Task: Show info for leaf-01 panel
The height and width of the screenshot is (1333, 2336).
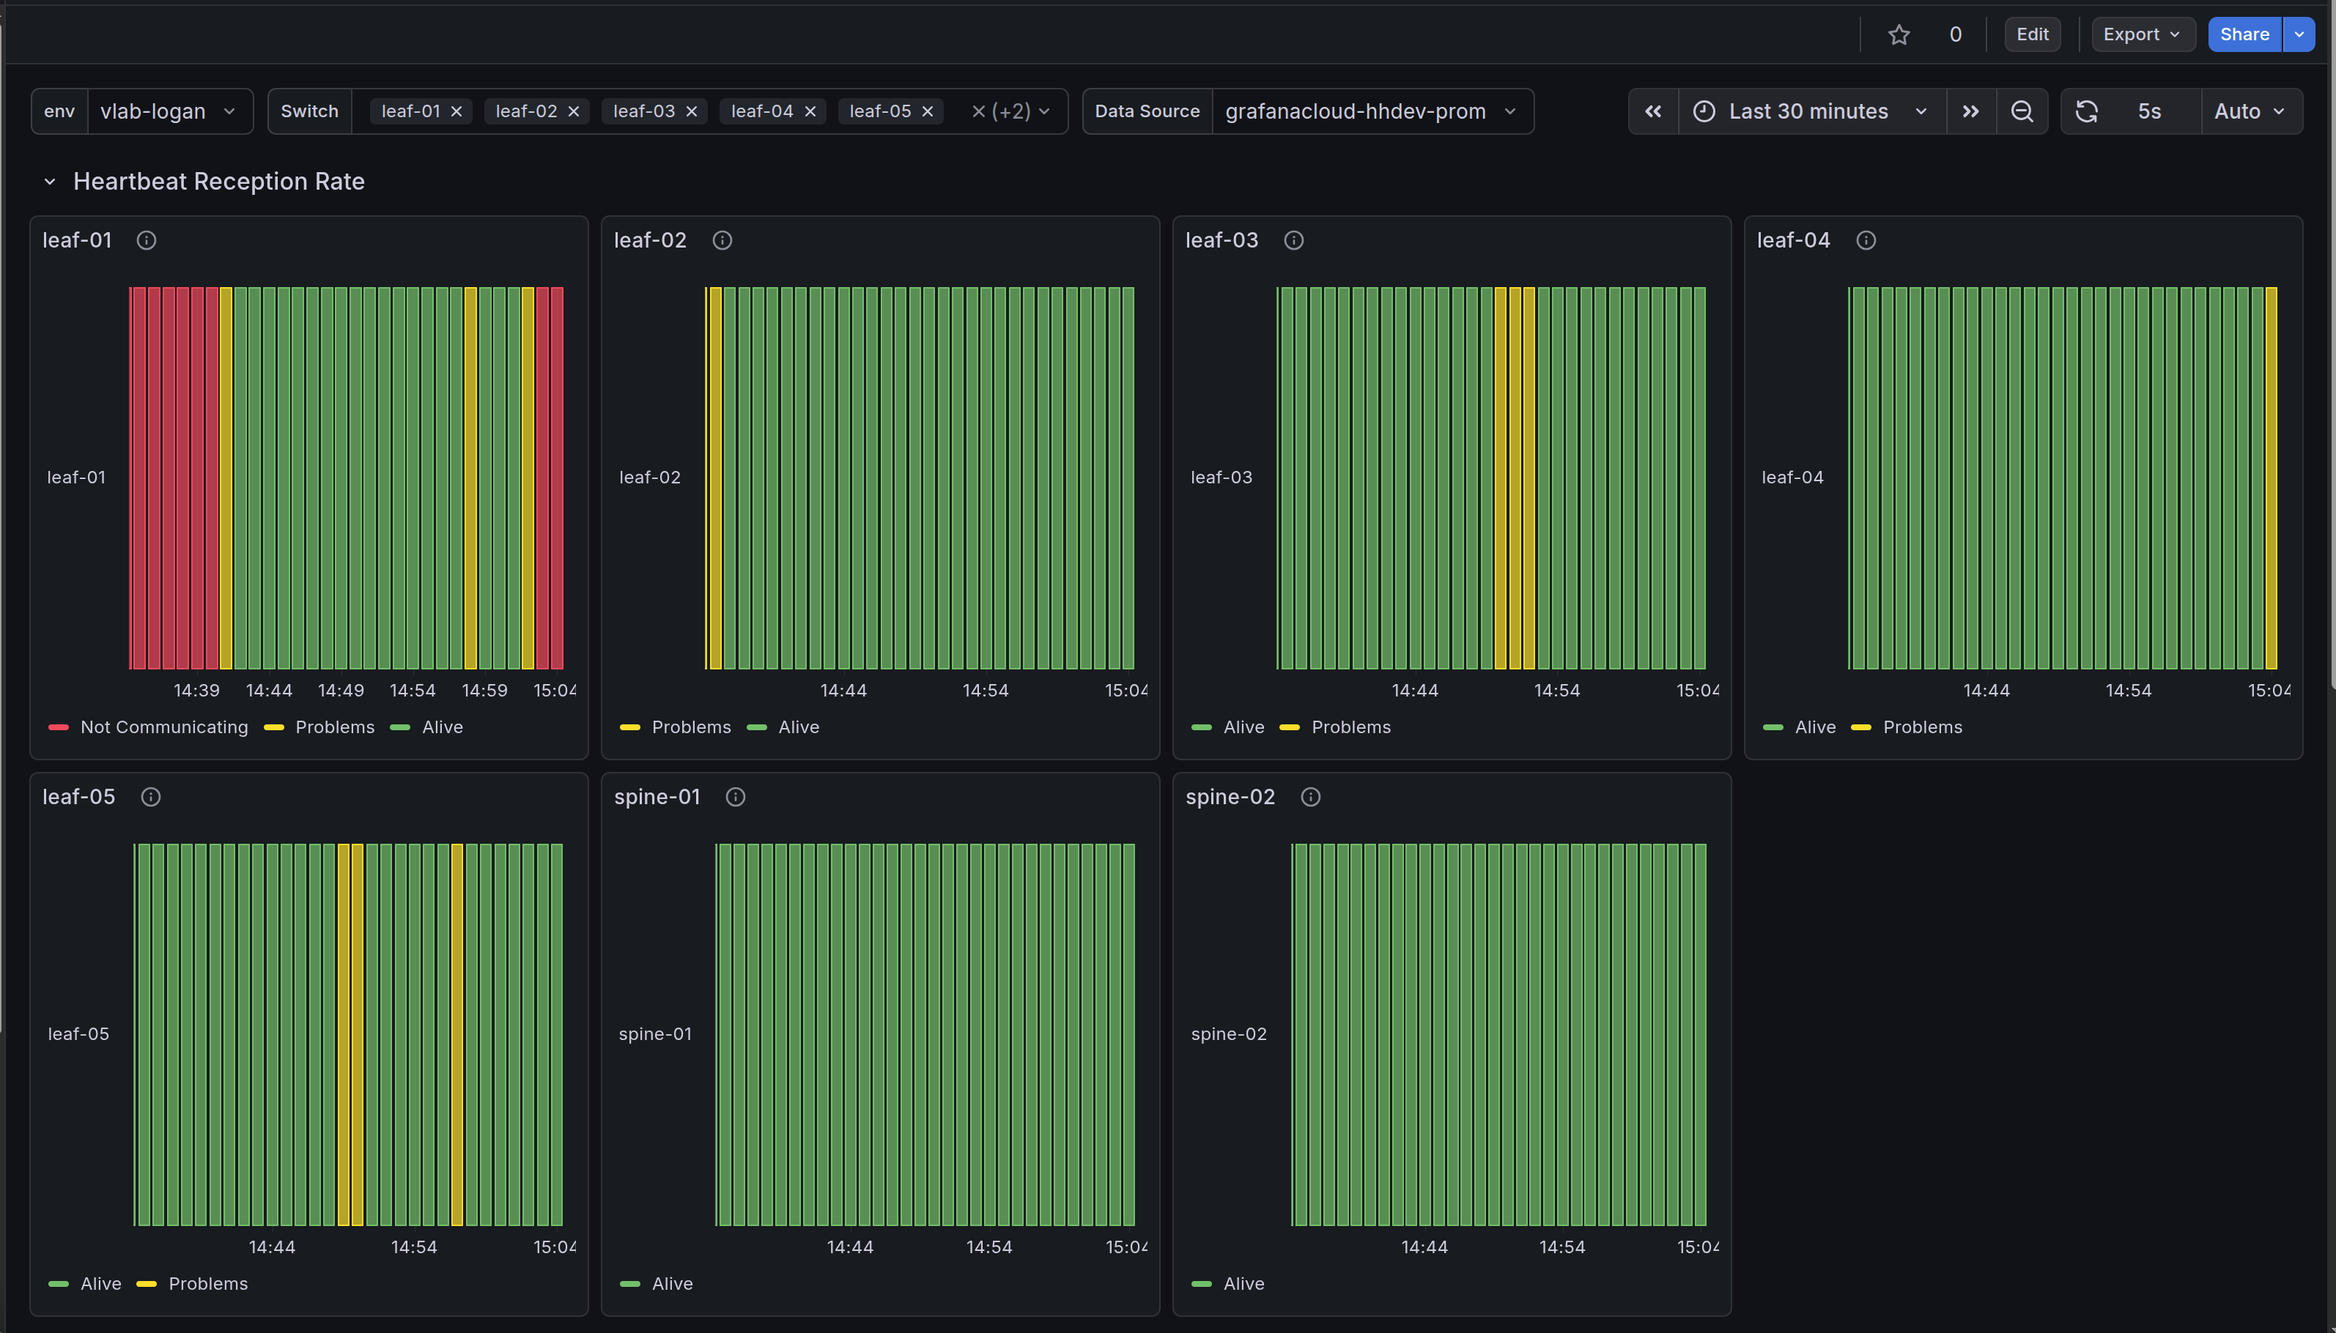Action: (x=147, y=241)
